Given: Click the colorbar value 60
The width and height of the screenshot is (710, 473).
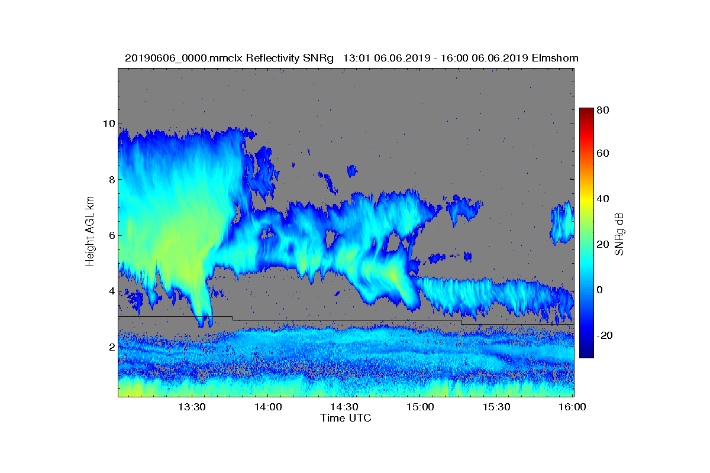Looking at the screenshot, I should click(603, 154).
